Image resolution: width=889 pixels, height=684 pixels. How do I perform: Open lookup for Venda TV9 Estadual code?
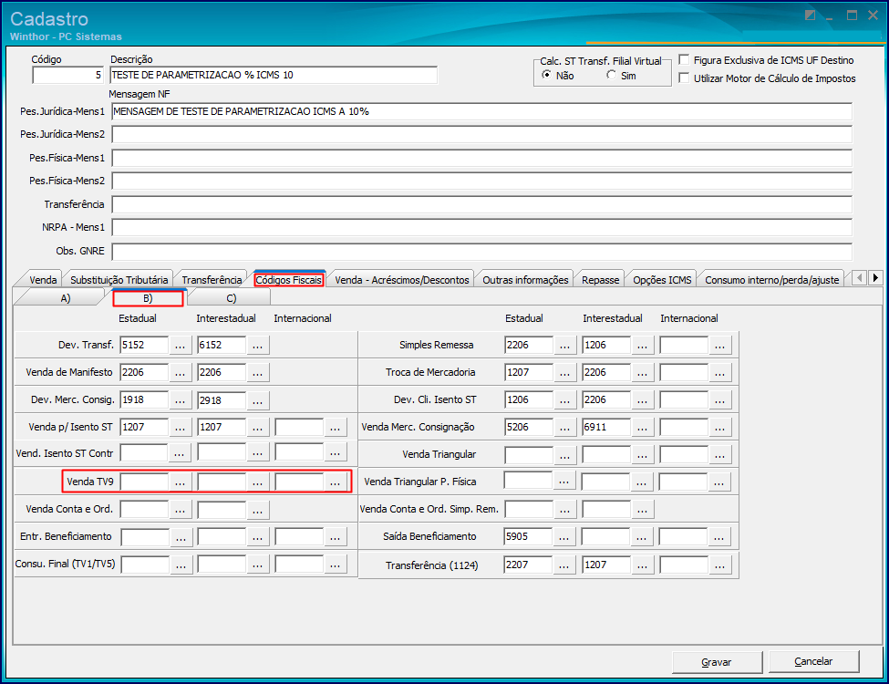click(x=180, y=482)
